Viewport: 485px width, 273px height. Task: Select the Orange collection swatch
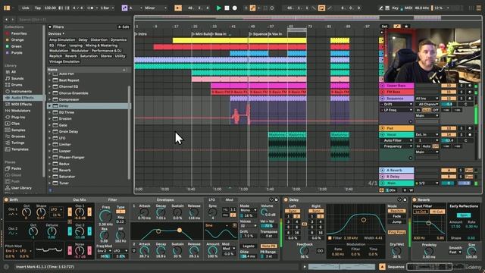click(x=8, y=40)
